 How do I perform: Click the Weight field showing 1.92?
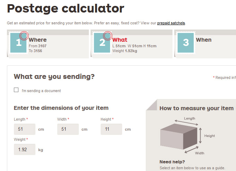(25, 150)
